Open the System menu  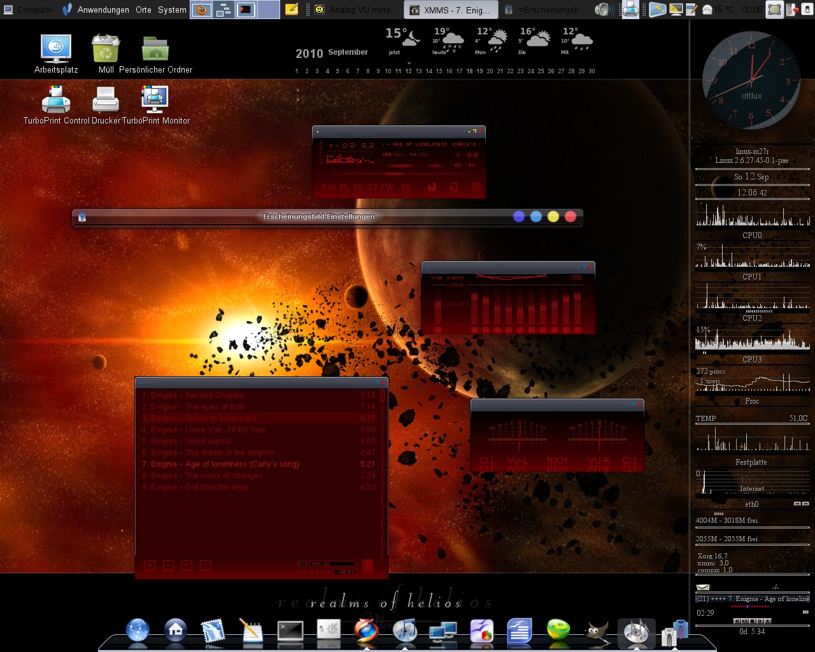click(x=172, y=10)
